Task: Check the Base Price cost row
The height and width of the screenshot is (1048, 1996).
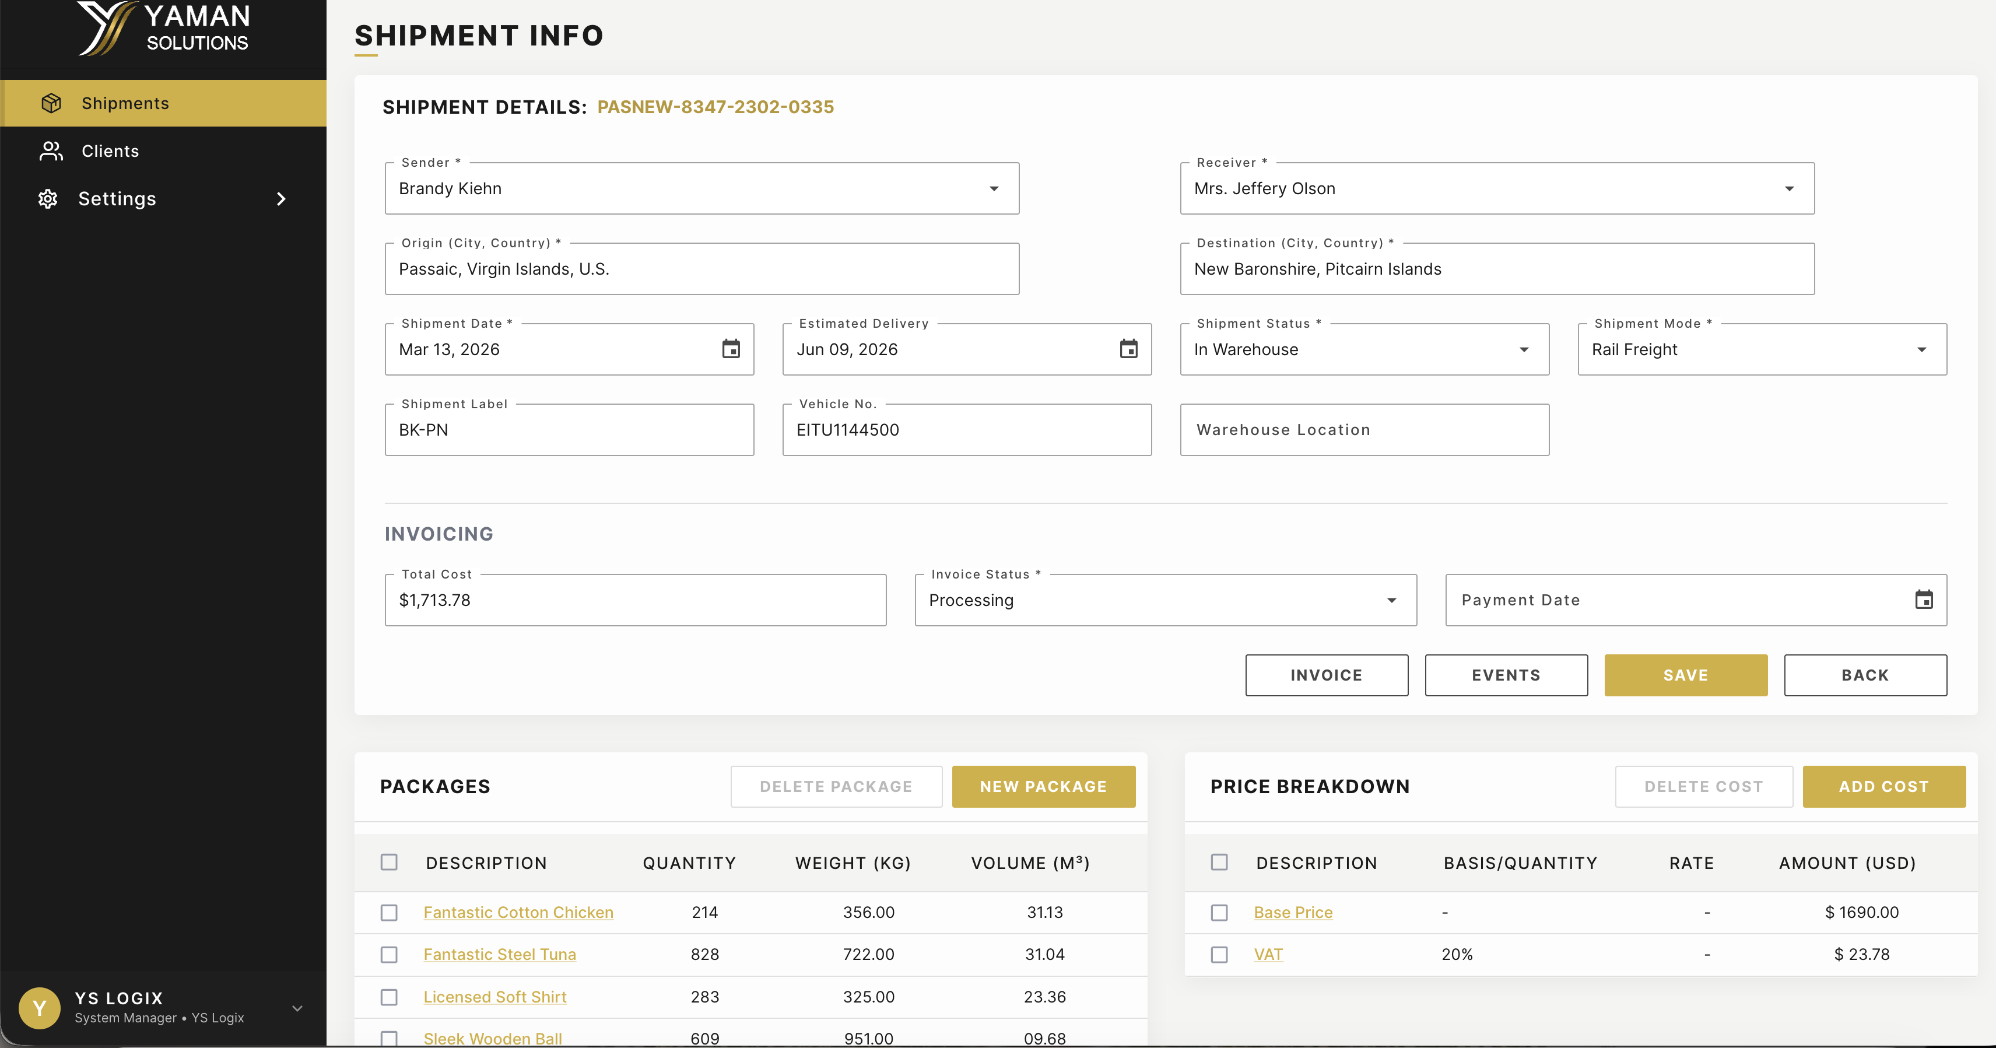Action: coord(1220,912)
